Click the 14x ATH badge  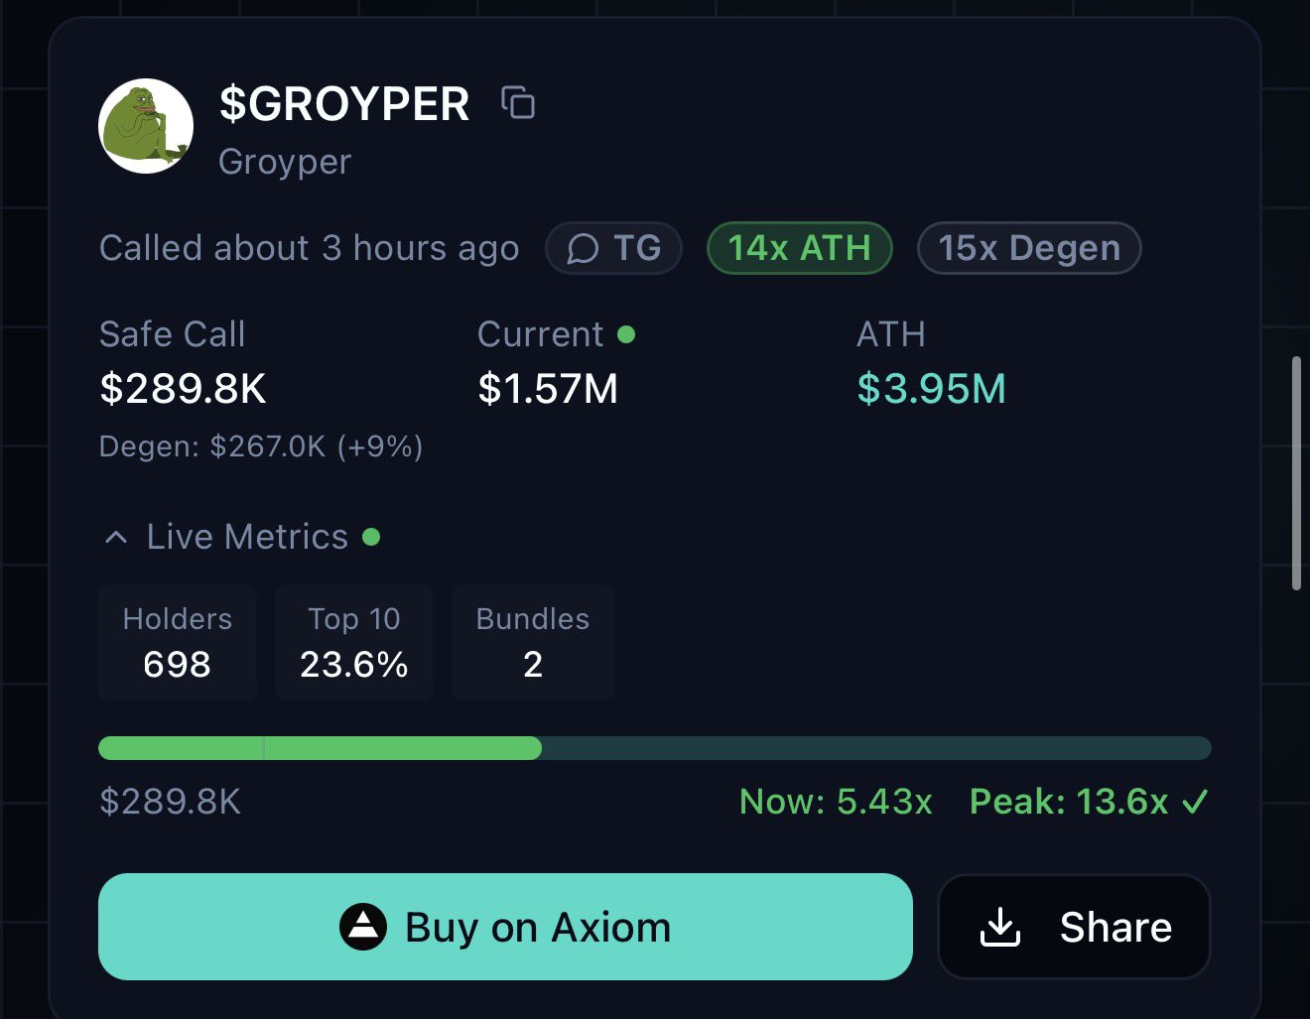pos(799,248)
